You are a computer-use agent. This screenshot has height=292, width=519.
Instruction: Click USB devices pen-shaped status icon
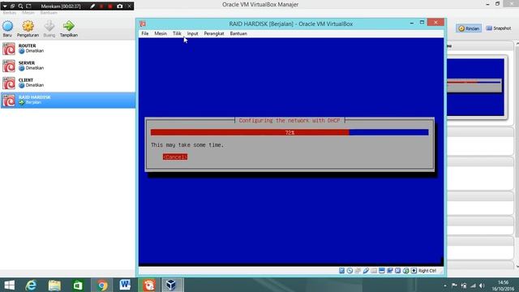(366, 271)
